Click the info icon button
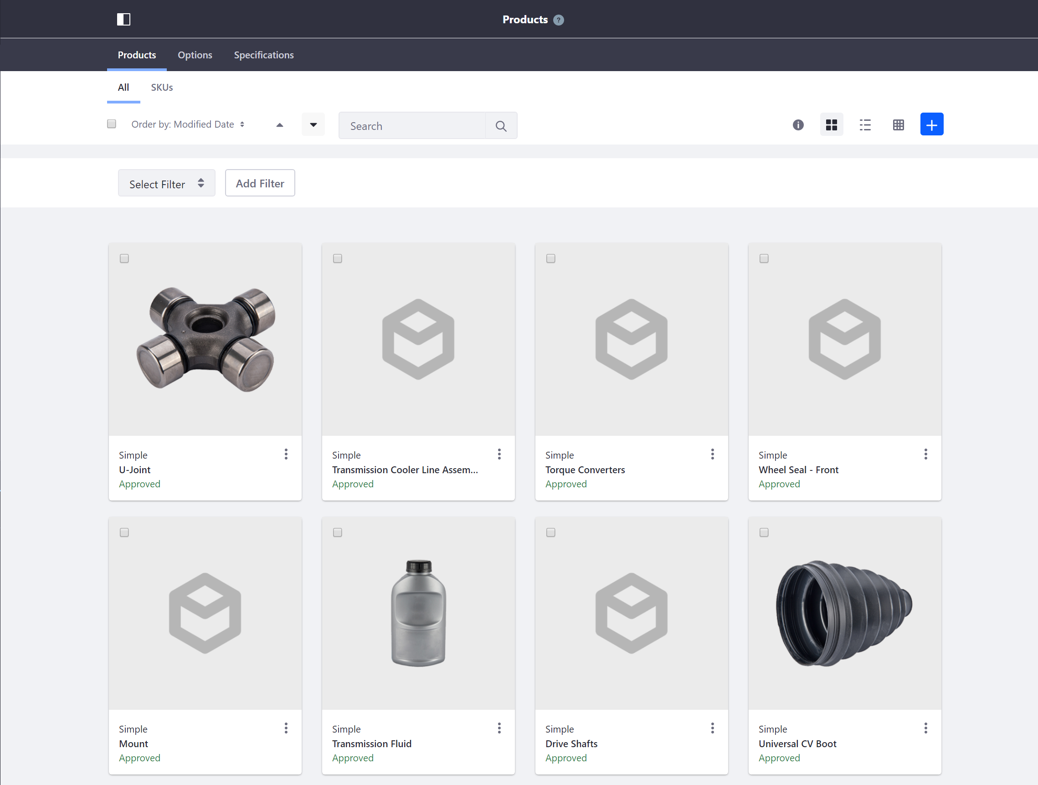Viewport: 1038px width, 785px height. coord(798,125)
